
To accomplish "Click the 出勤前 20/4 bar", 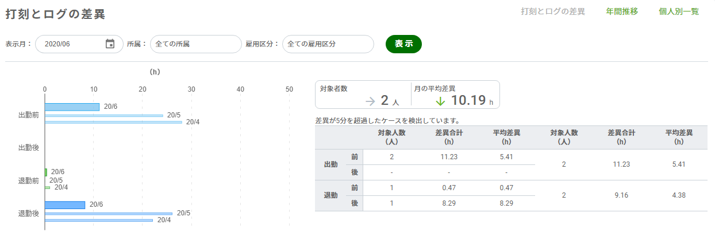I will pyautogui.click(x=113, y=122).
